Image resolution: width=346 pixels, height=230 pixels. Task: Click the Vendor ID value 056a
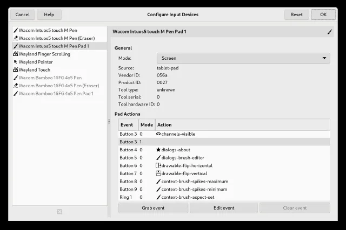162,75
